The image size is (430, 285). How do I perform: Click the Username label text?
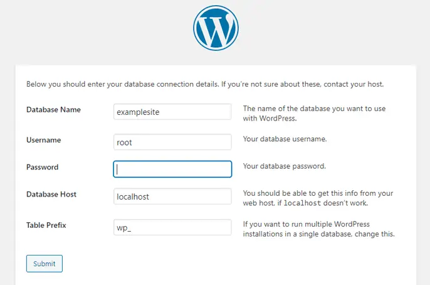[43, 139]
